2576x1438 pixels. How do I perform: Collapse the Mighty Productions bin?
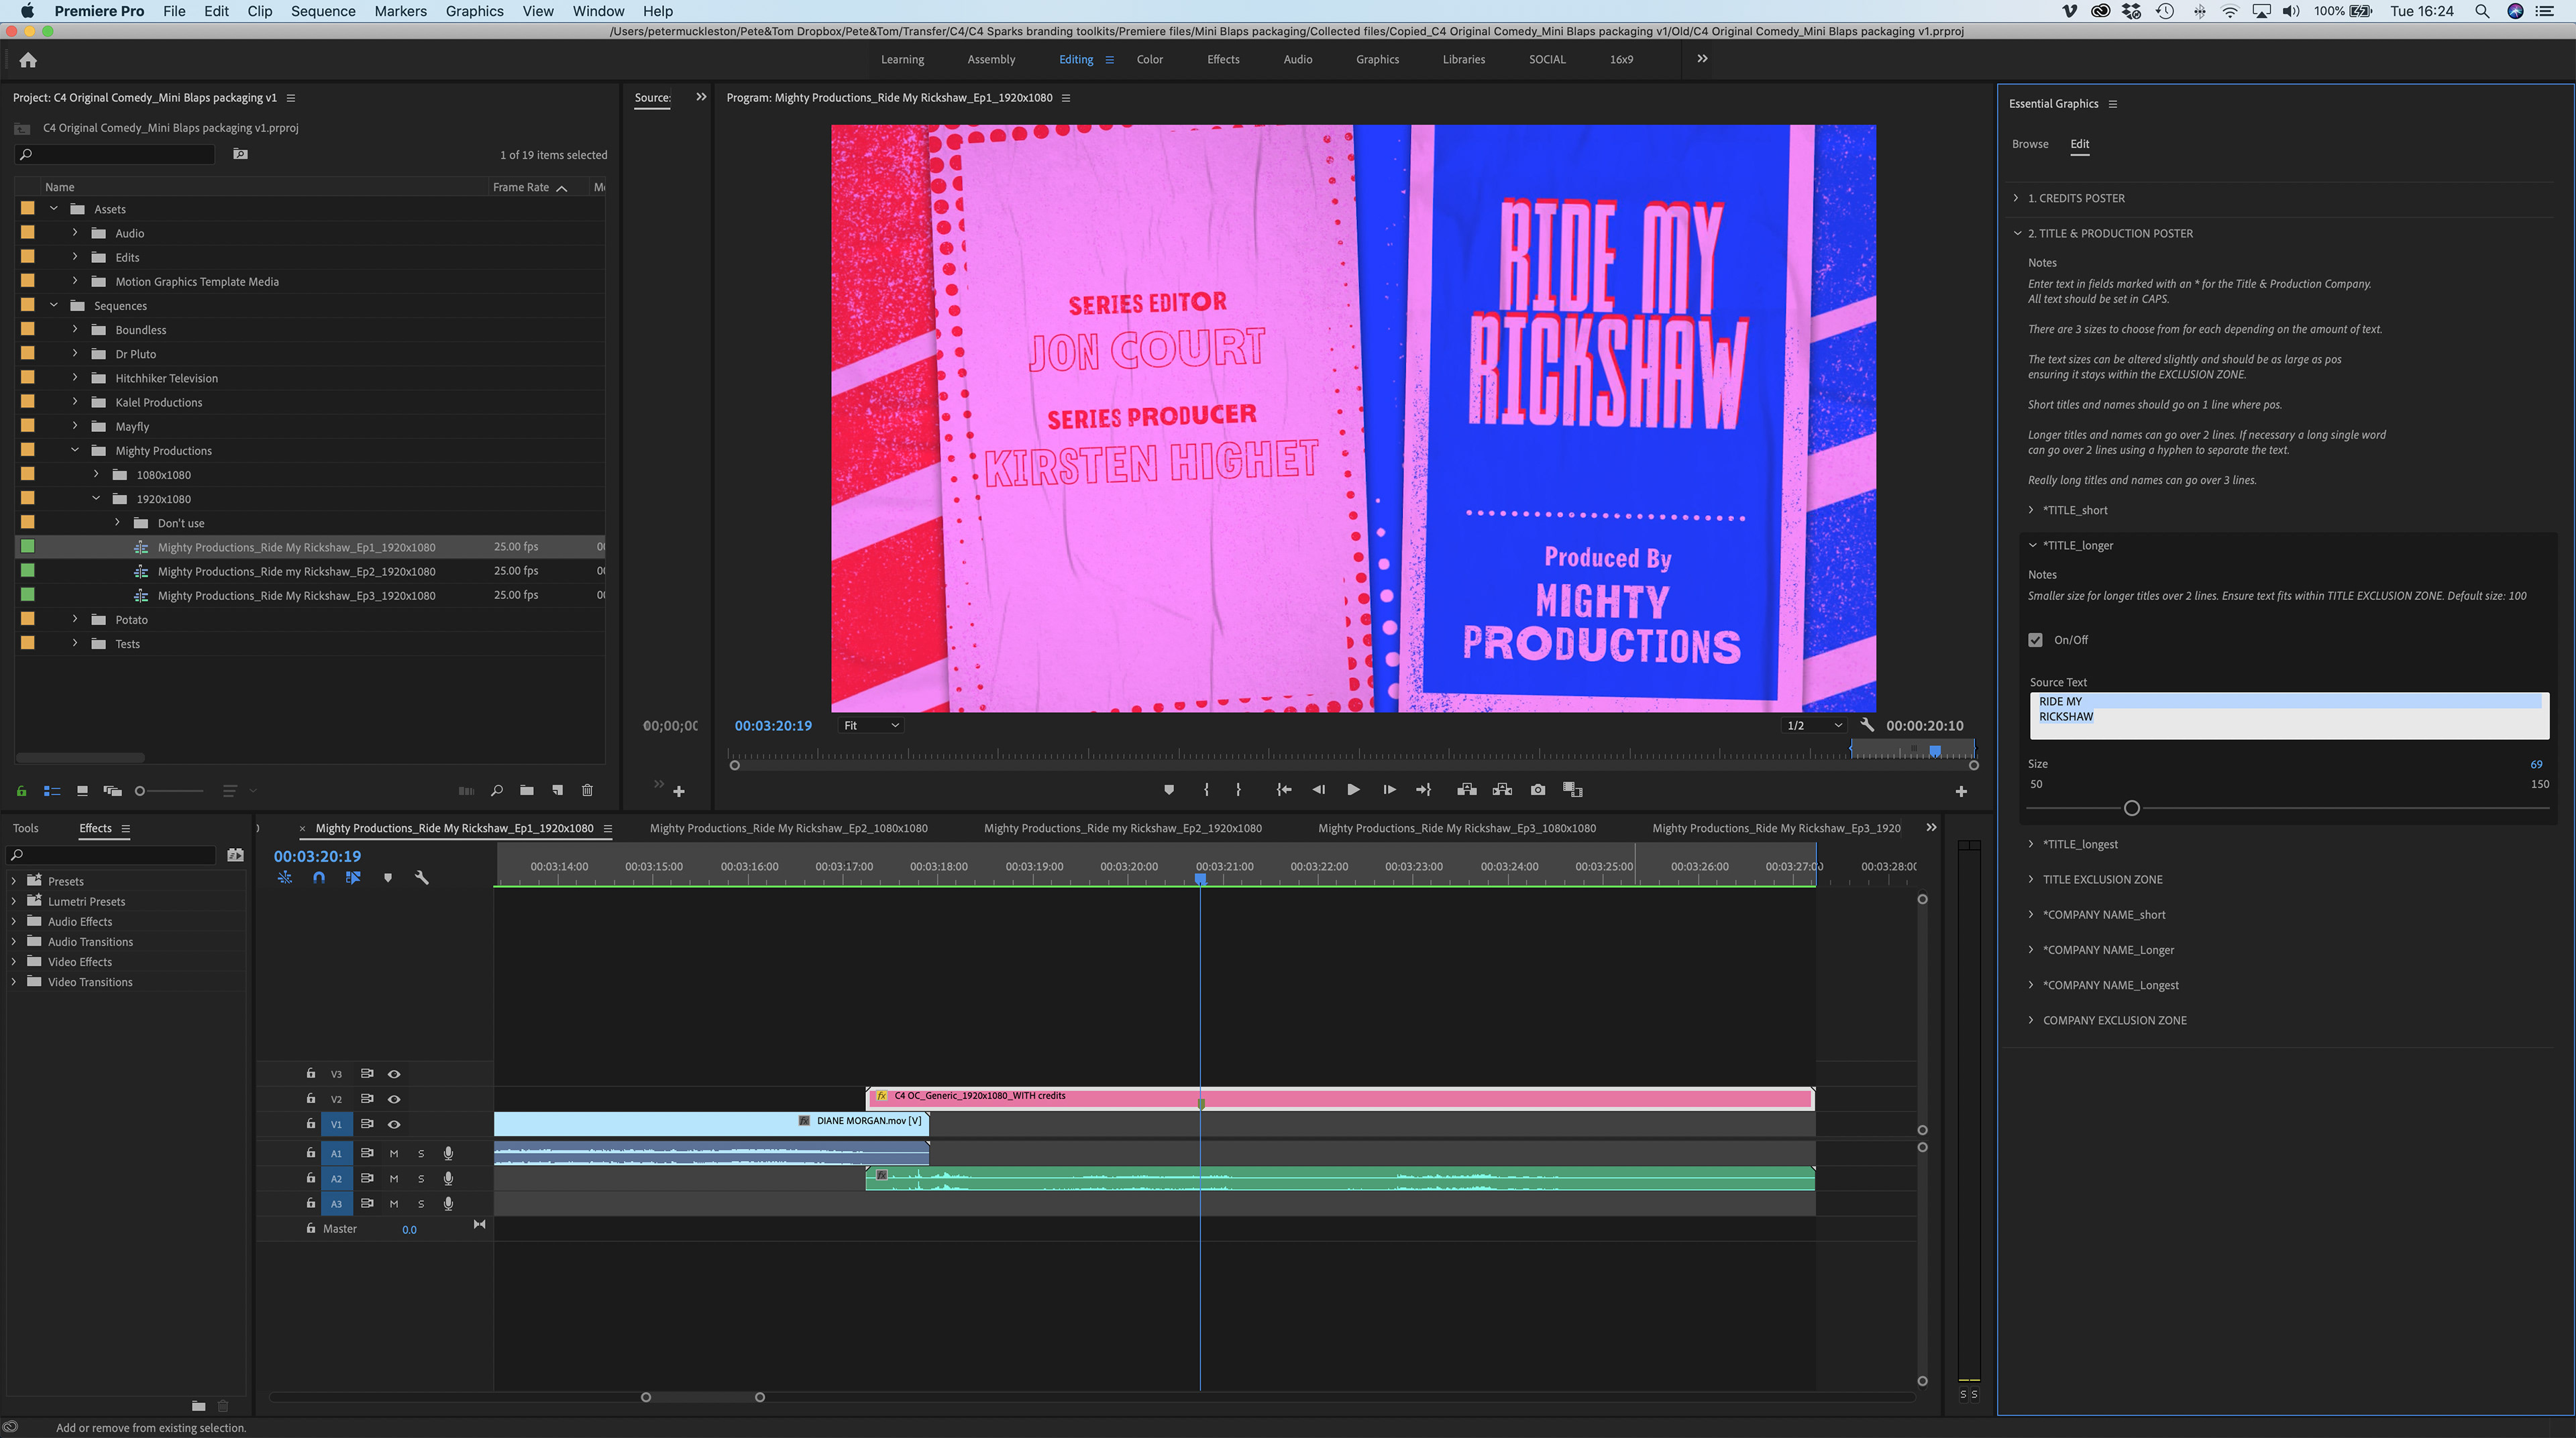tap(75, 450)
